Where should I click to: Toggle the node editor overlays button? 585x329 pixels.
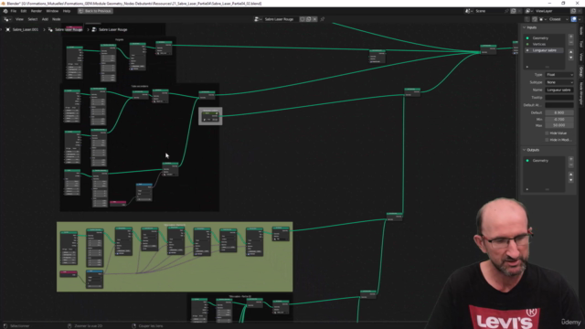pos(573,19)
